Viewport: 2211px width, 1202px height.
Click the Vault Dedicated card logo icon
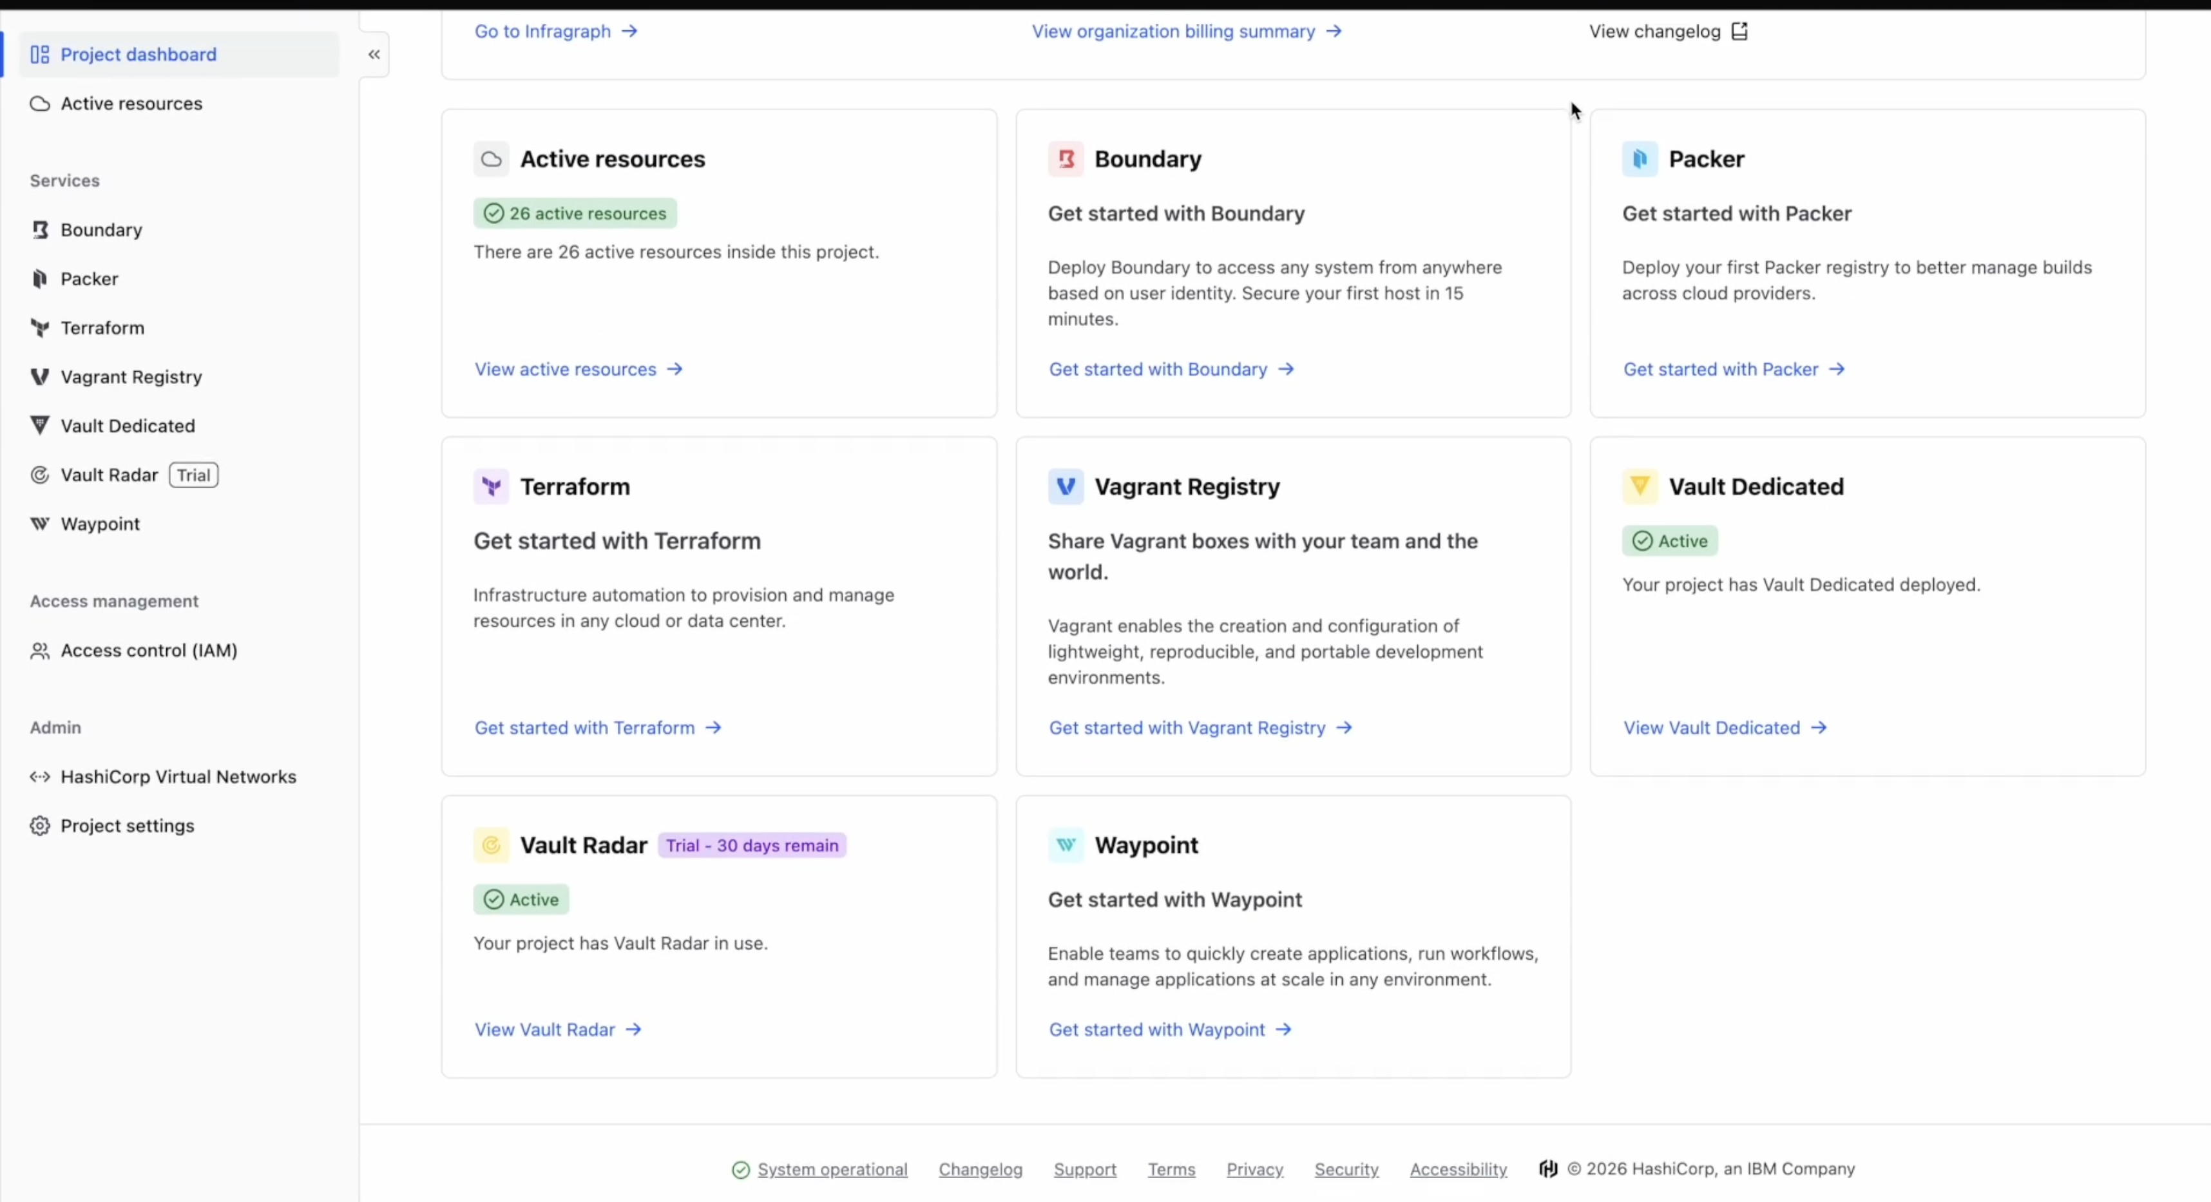pyautogui.click(x=1640, y=486)
